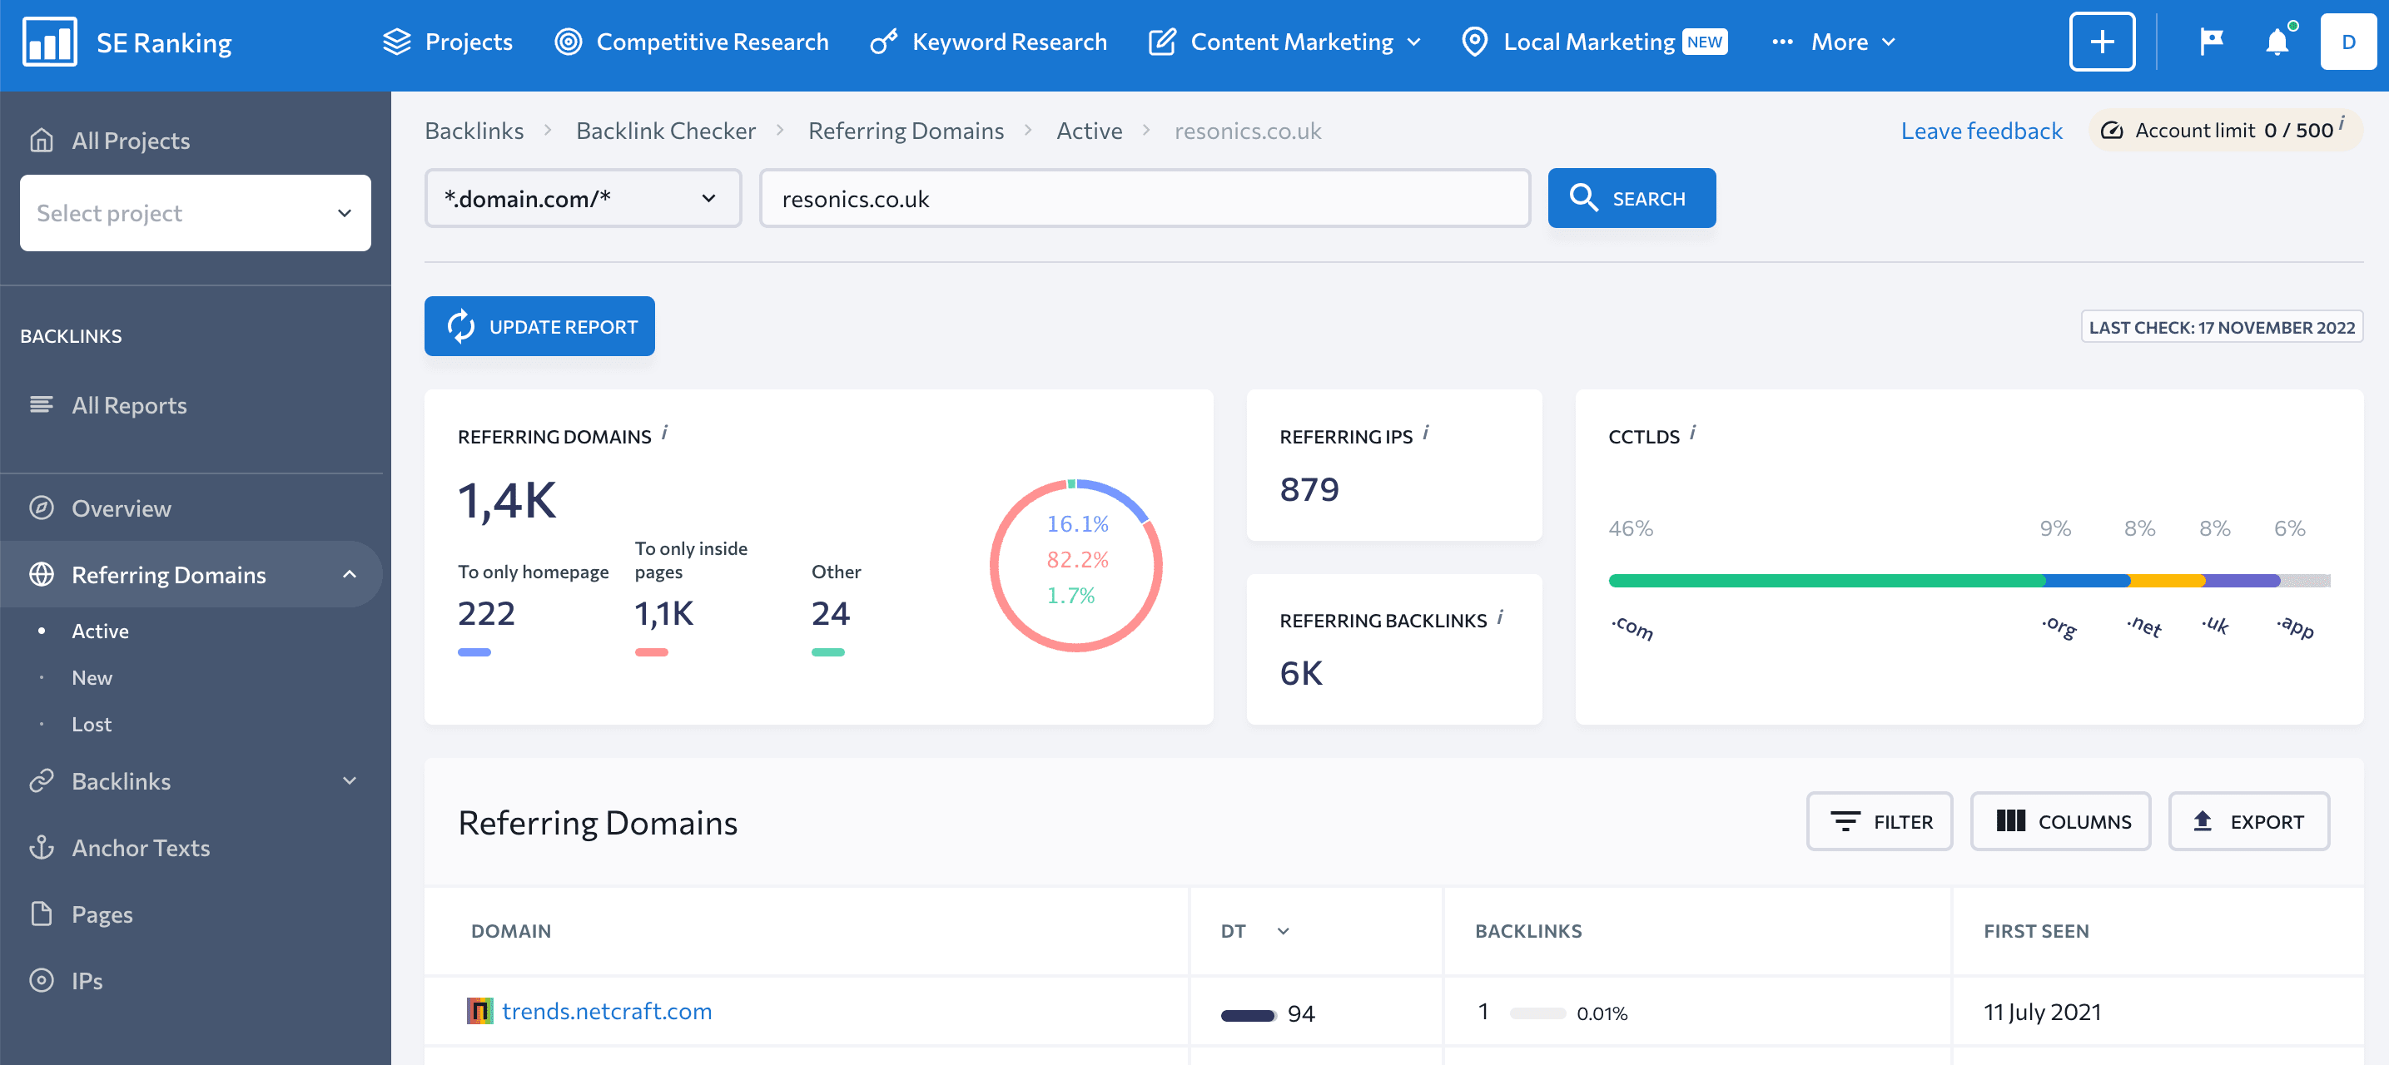Click the info icon beside Referring Domains
This screenshot has height=1065, width=2389.
pyautogui.click(x=664, y=433)
